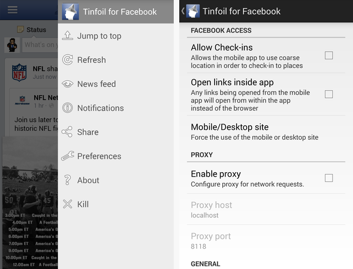
Task: Open the Proxy host setting
Action: 266,209
